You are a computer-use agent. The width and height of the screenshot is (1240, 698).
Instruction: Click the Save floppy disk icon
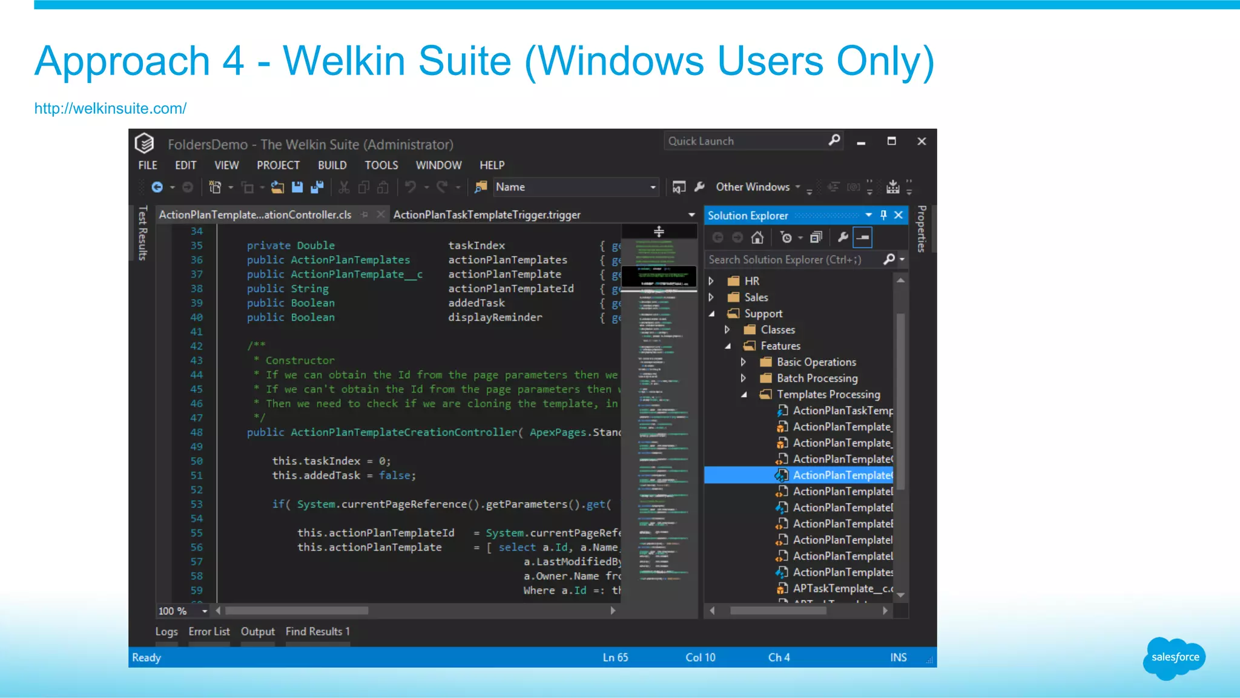(297, 187)
